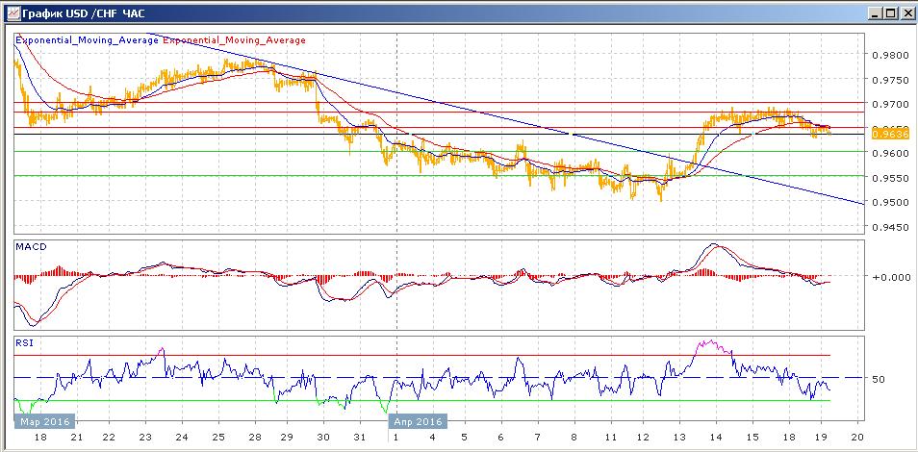
Task: Click date label 20 on time axis
Action: click(857, 437)
